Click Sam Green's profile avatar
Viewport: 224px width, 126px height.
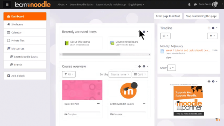215,4
